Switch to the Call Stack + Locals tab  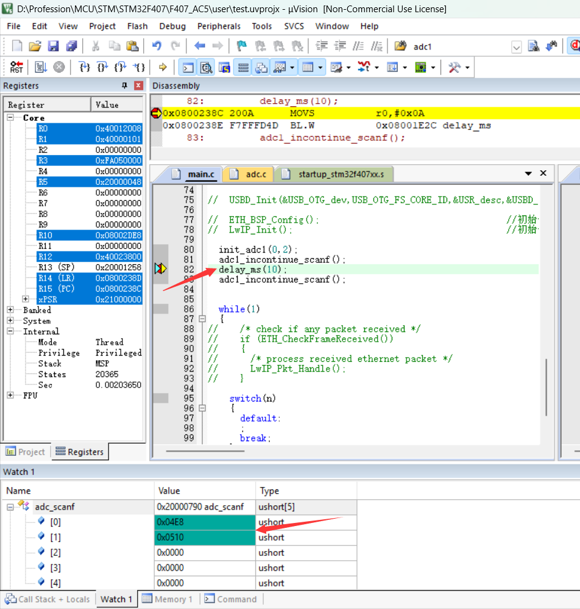click(x=48, y=599)
